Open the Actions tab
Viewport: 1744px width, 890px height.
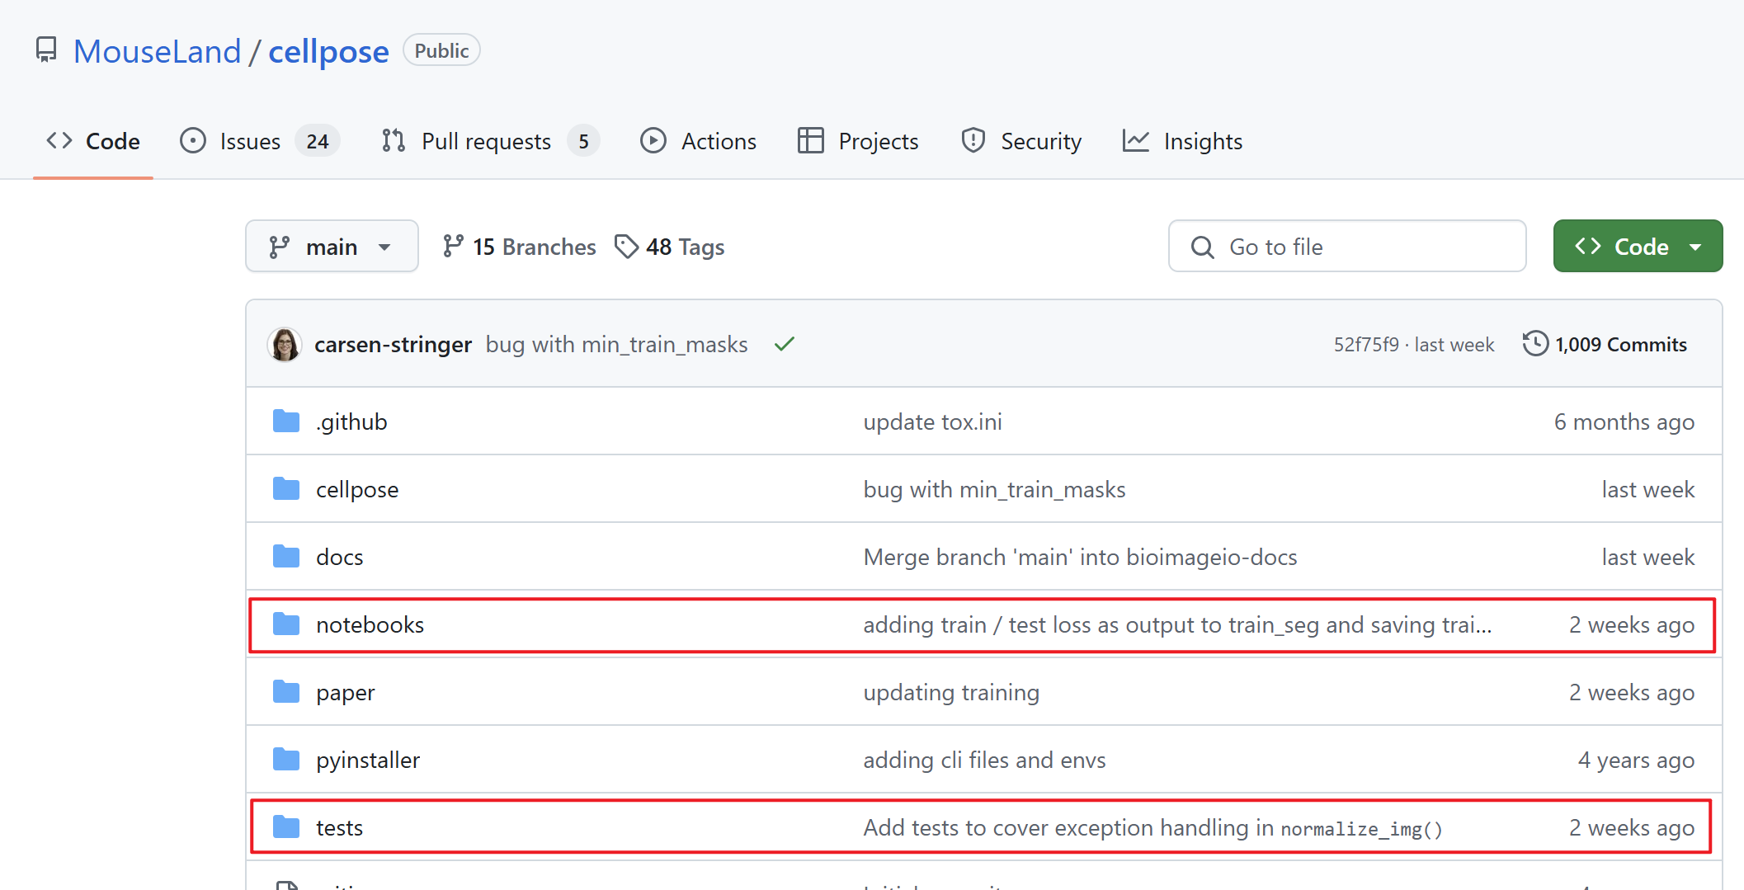698,141
